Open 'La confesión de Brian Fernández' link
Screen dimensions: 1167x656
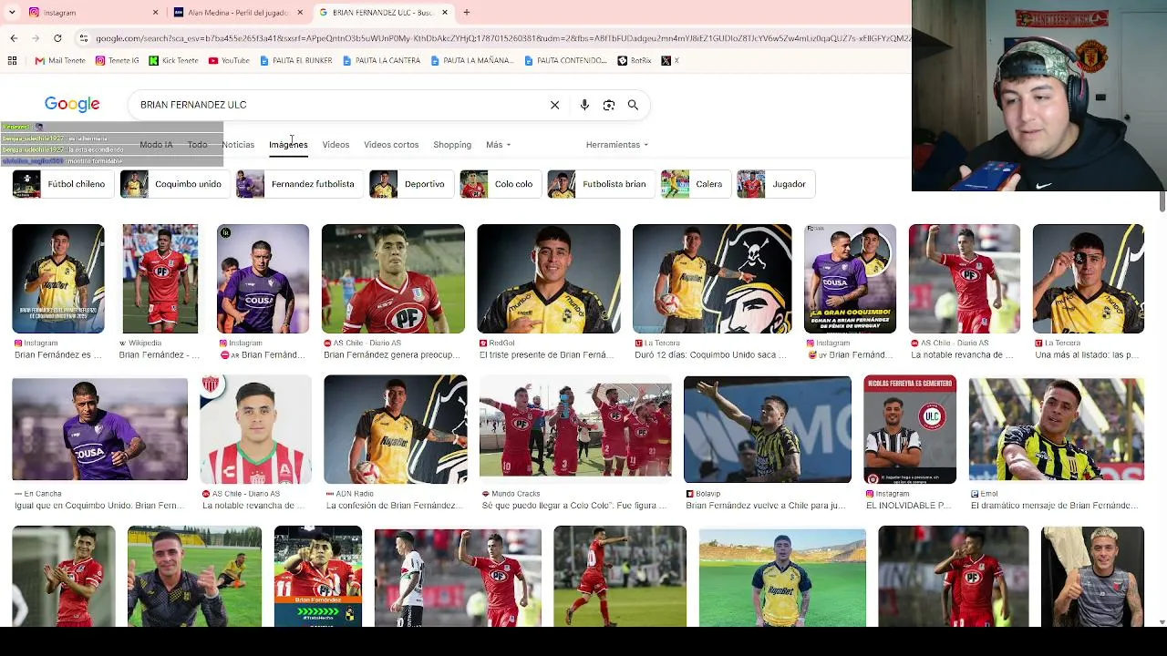395,506
